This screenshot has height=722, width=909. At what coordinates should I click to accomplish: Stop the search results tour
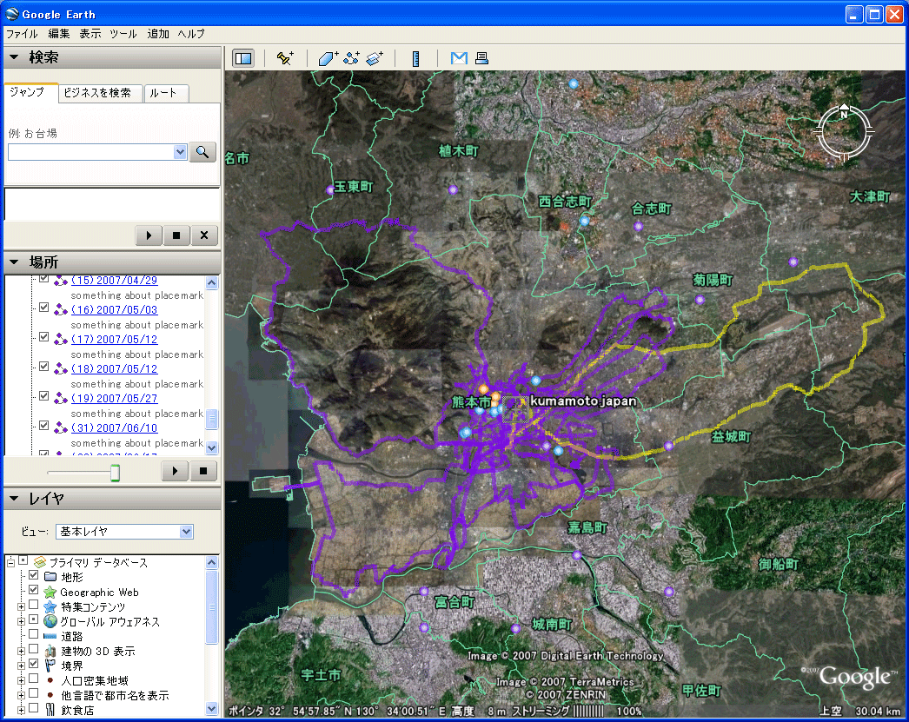pyautogui.click(x=176, y=235)
